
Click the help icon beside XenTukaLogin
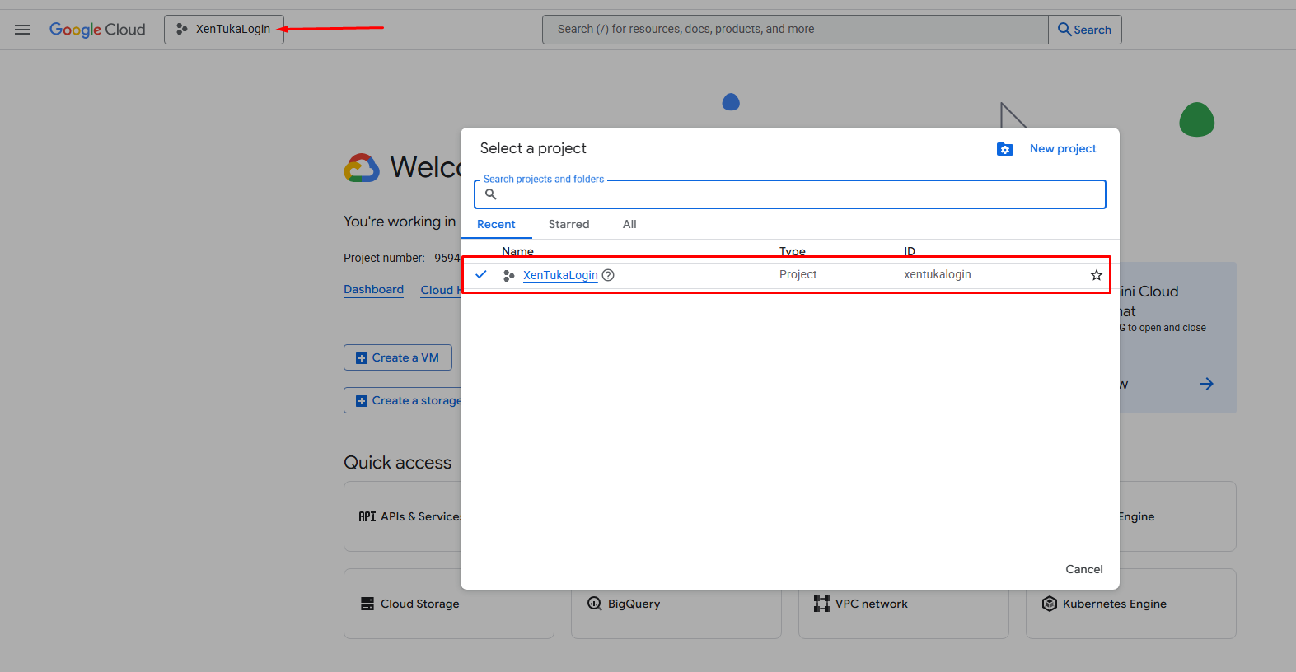click(608, 275)
